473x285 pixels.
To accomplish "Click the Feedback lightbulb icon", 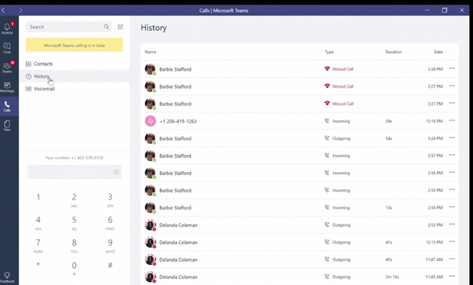I will click(7, 277).
